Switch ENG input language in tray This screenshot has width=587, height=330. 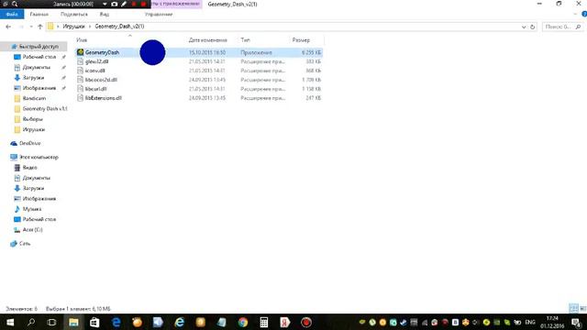tap(530, 322)
